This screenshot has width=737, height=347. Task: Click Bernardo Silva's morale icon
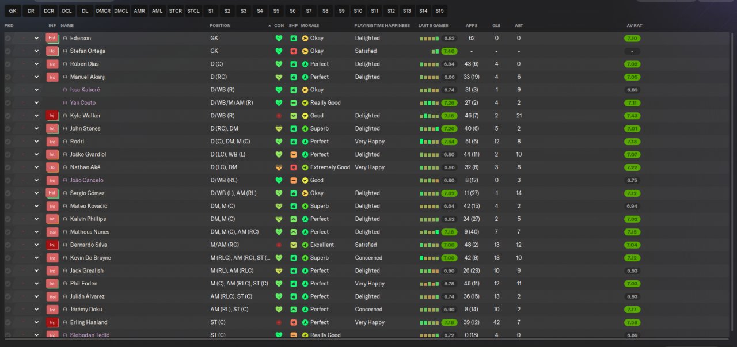pos(305,245)
